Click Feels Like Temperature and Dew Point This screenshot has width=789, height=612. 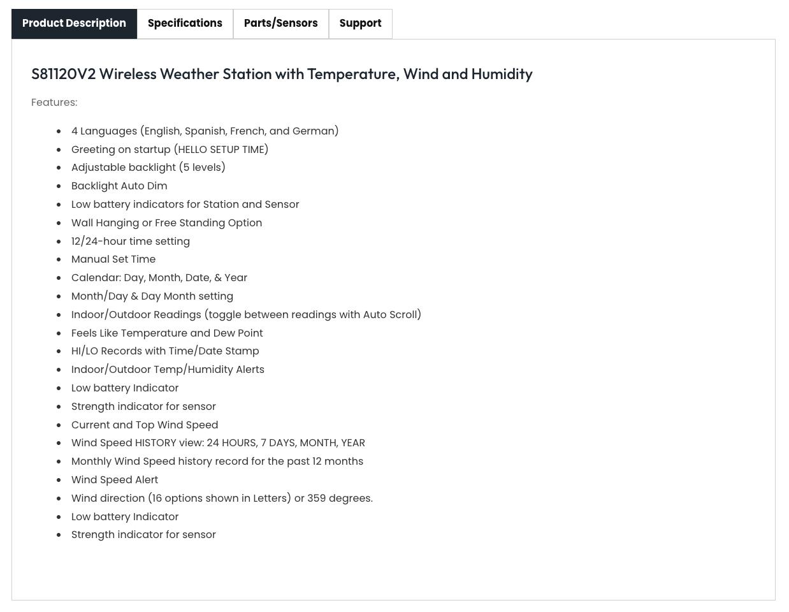click(167, 333)
